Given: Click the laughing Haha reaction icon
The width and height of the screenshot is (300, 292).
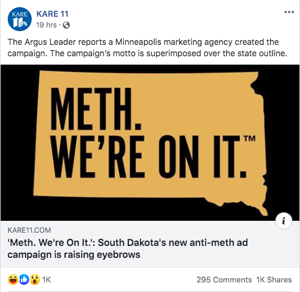Looking at the screenshot, I should point(13,279).
